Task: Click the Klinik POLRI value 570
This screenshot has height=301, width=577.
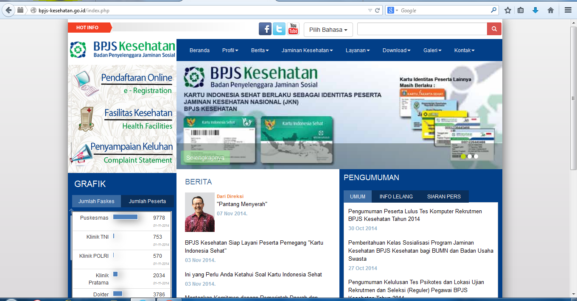Action: point(158,256)
